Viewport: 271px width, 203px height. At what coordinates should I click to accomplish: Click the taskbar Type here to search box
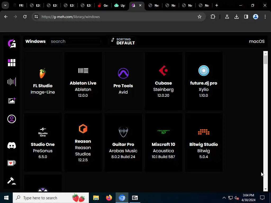pos(51,198)
